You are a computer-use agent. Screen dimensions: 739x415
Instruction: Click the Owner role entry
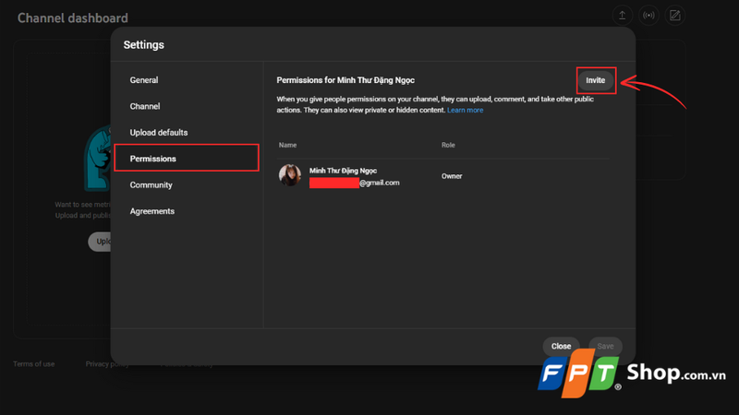(x=452, y=176)
